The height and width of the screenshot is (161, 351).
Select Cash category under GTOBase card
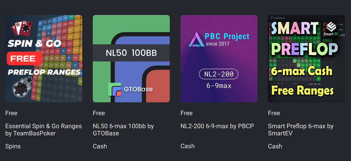coord(100,146)
